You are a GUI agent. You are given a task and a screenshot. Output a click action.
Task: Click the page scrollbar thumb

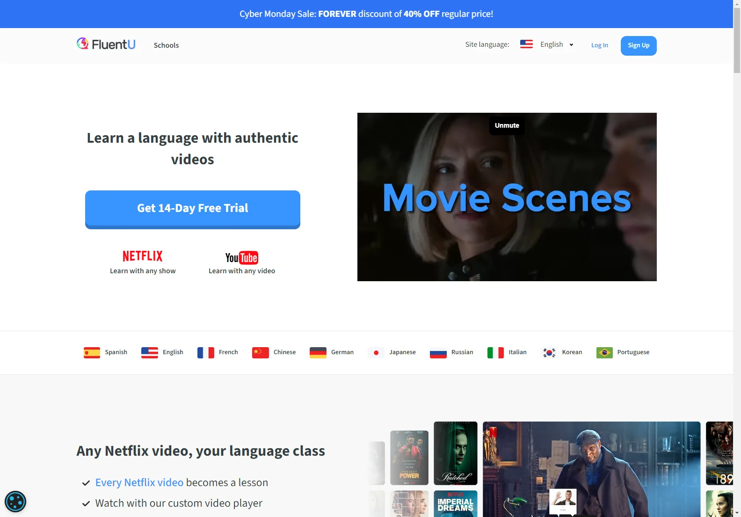point(737,40)
